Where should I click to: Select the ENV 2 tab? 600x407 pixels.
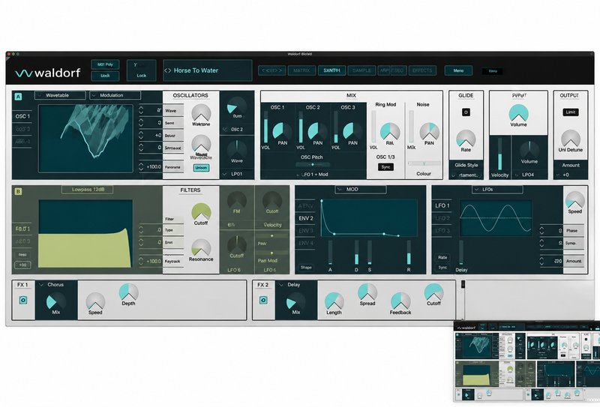(306, 218)
